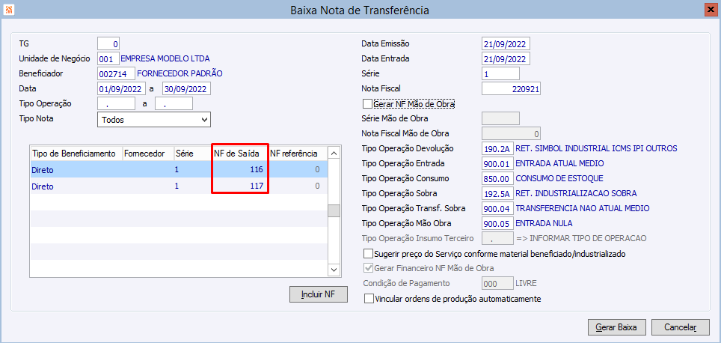The width and height of the screenshot is (721, 343).
Task: Click Tipo Operação Mão Obra field 900.05
Action: [497, 223]
